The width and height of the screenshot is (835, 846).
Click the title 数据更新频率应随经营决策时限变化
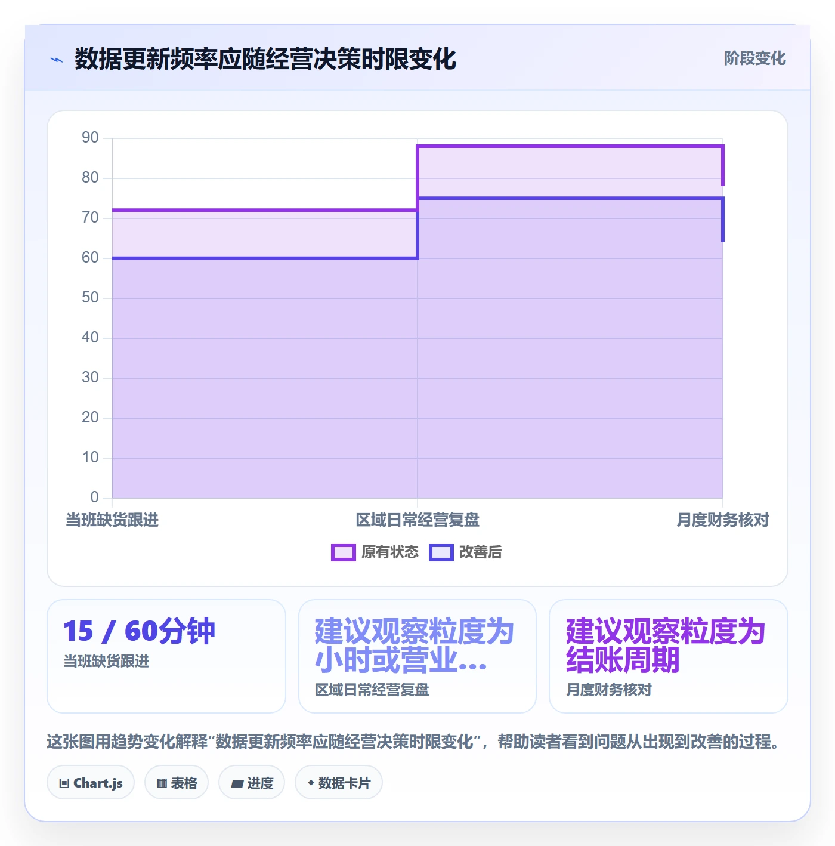pyautogui.click(x=265, y=59)
